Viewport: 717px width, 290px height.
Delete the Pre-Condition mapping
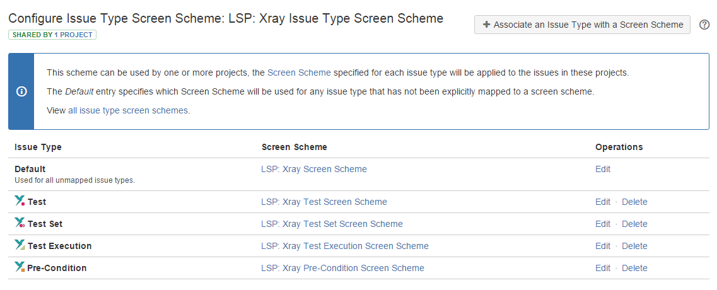pos(634,267)
